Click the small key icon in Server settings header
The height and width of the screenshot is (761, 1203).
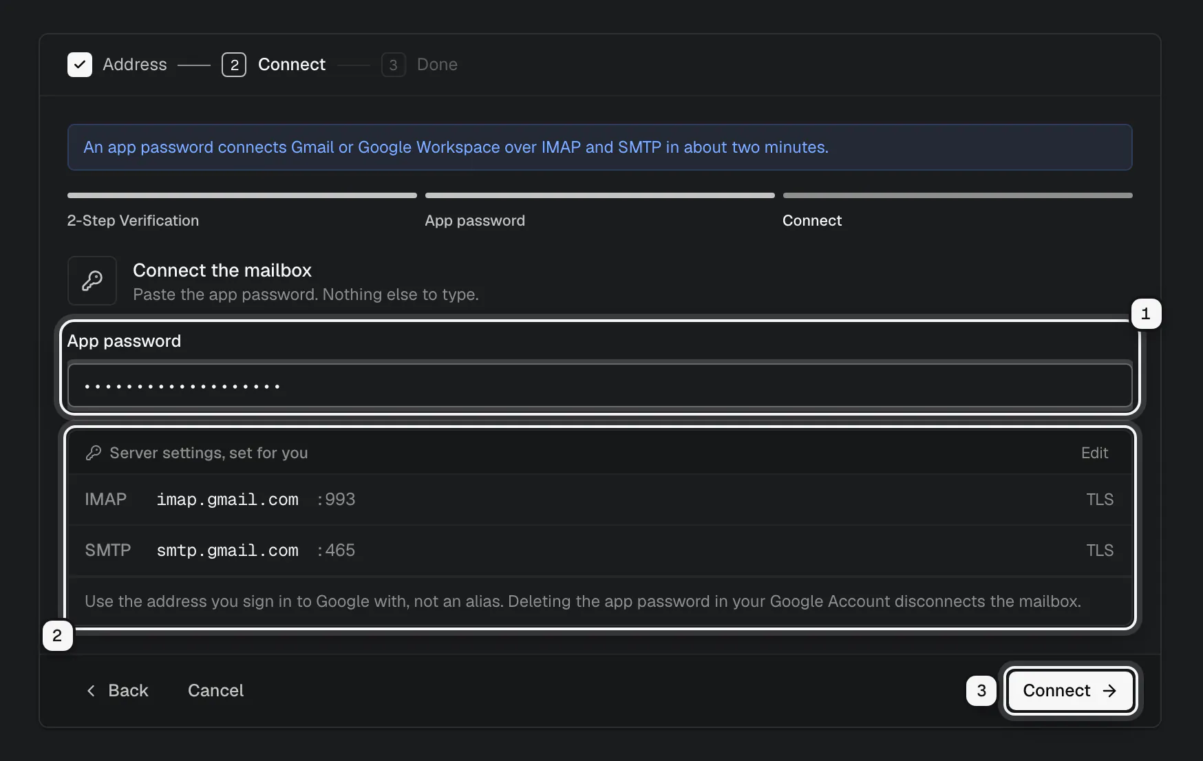[94, 453]
